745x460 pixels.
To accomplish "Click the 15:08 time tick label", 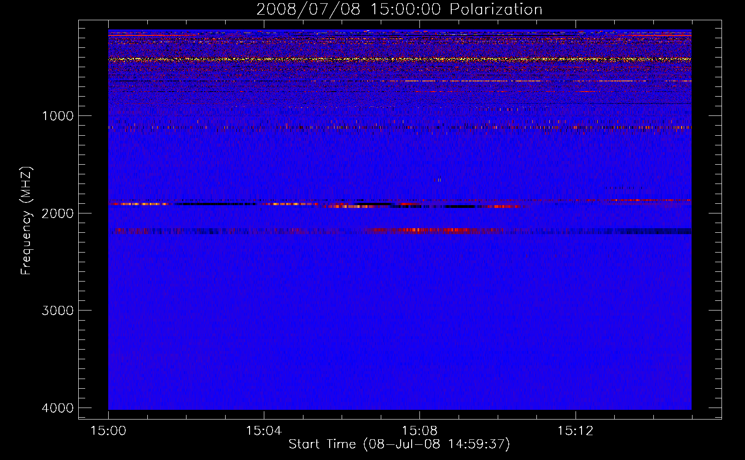I will 419,431.
